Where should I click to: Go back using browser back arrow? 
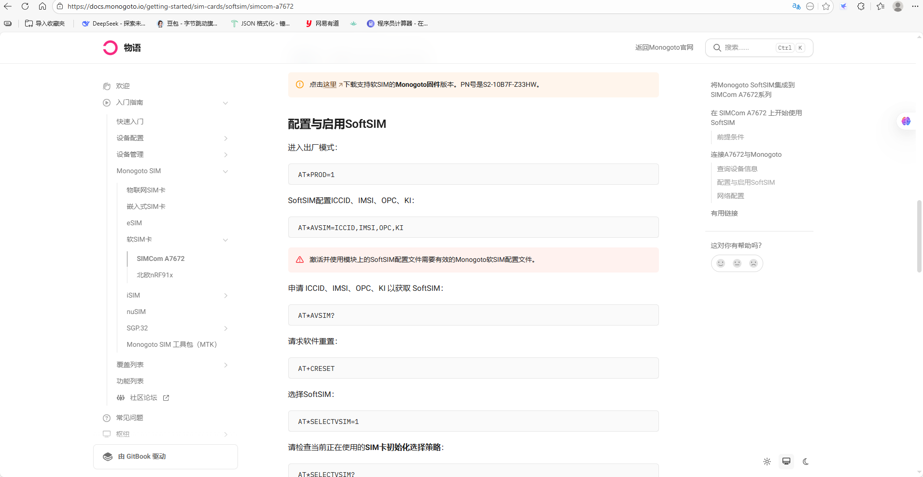pos(8,6)
